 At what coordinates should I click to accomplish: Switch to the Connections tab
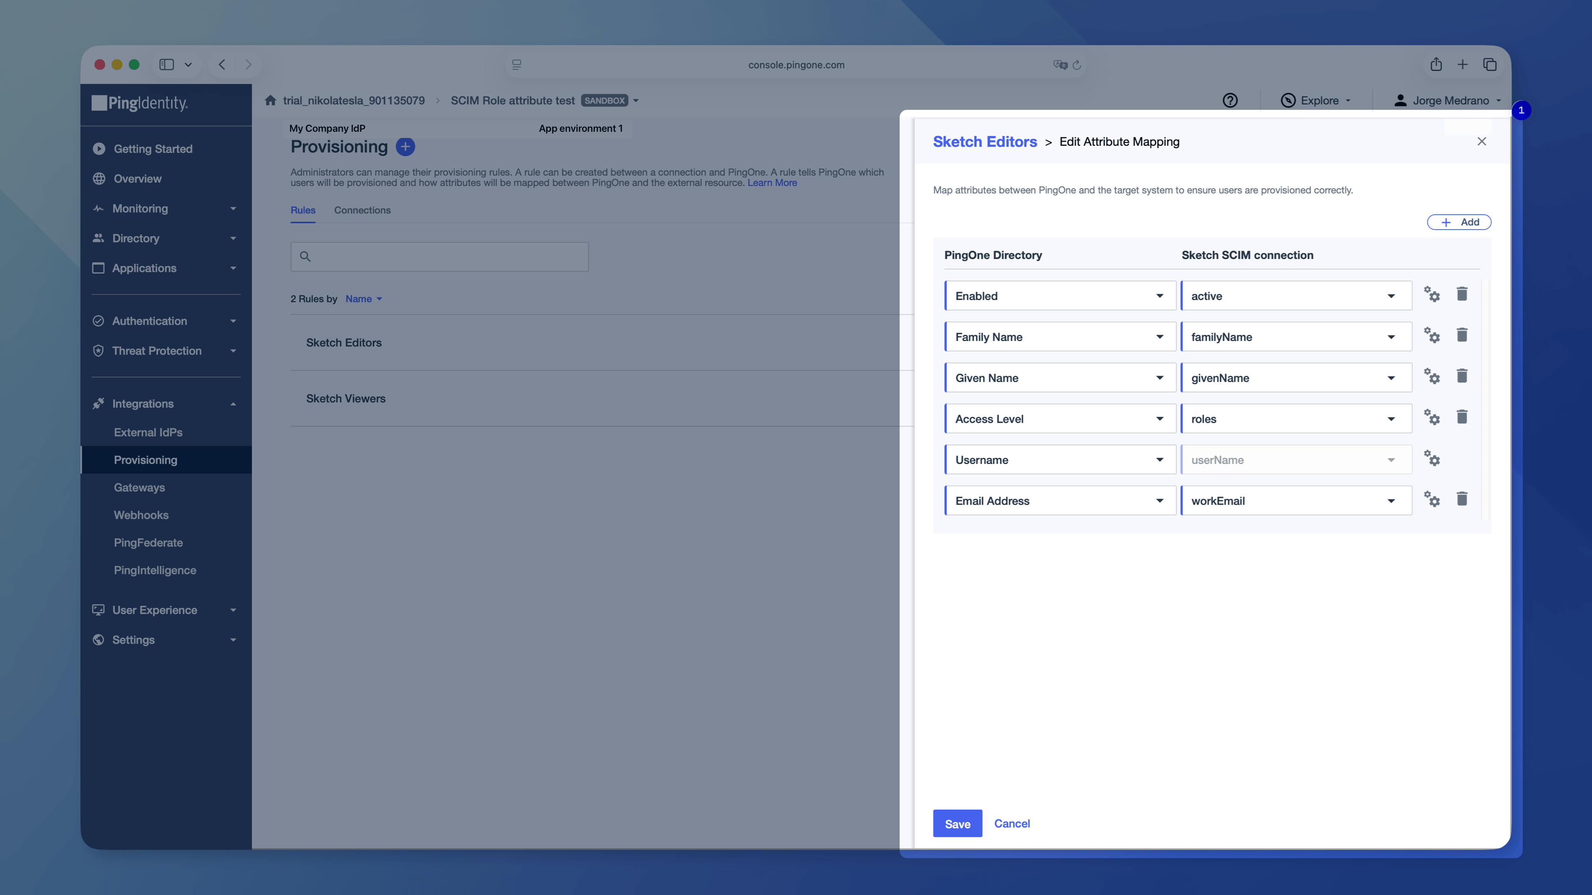[362, 210]
